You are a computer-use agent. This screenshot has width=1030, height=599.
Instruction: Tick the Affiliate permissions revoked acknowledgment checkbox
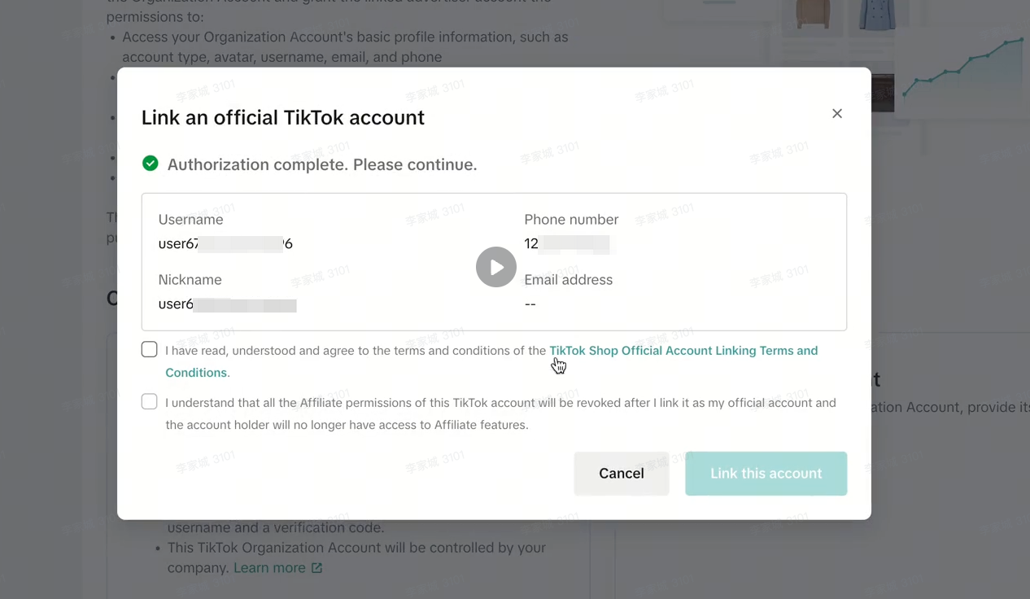[x=150, y=402]
